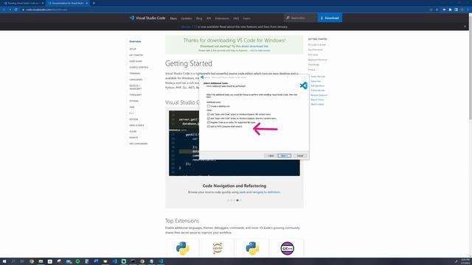Expand the Languages section in docs sidebar
472x265 pixels.
coord(136,79)
